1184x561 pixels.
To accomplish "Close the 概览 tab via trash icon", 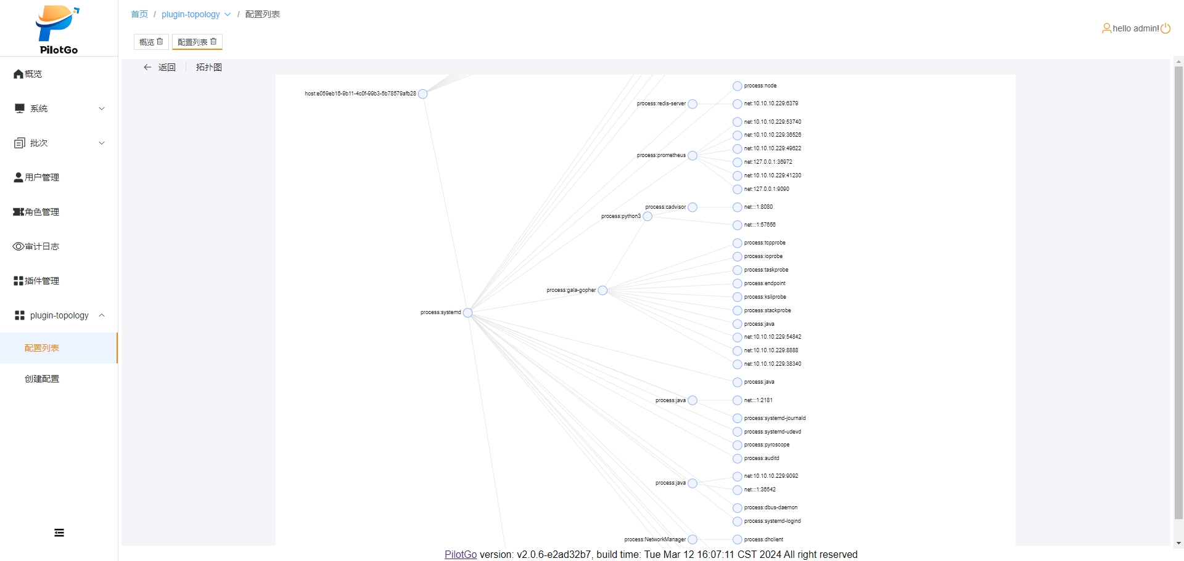I will tap(160, 41).
